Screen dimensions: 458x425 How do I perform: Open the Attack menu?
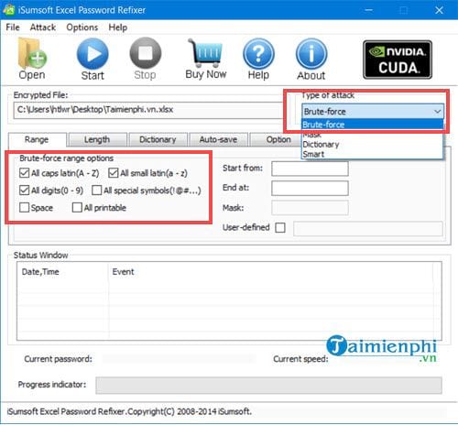(x=43, y=27)
